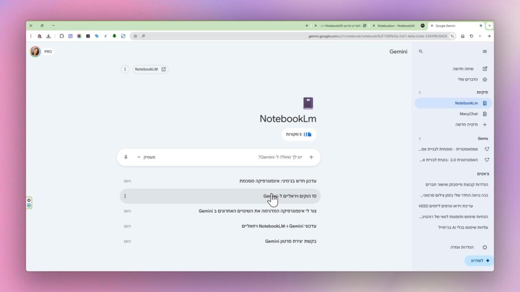Image resolution: width=520 pixels, height=292 pixels.
Task: Click the round multicolor extension icon
Action: coord(79,36)
